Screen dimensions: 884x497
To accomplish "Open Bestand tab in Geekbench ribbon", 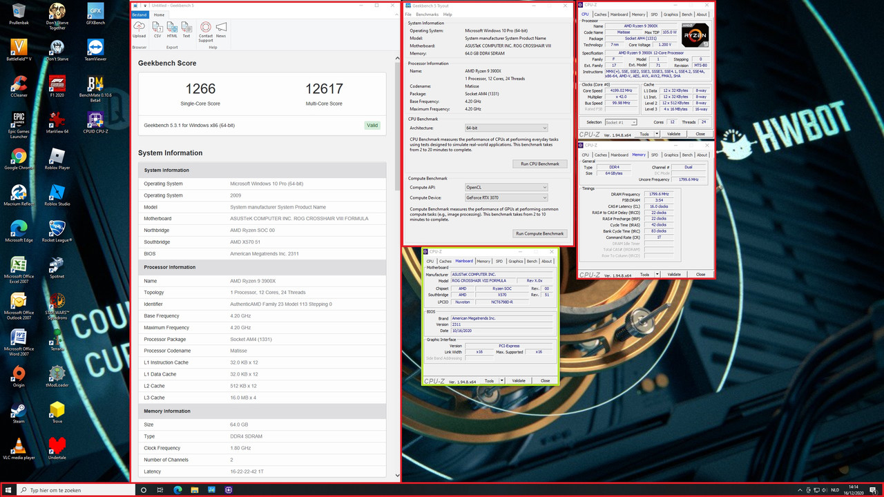I will [140, 14].
